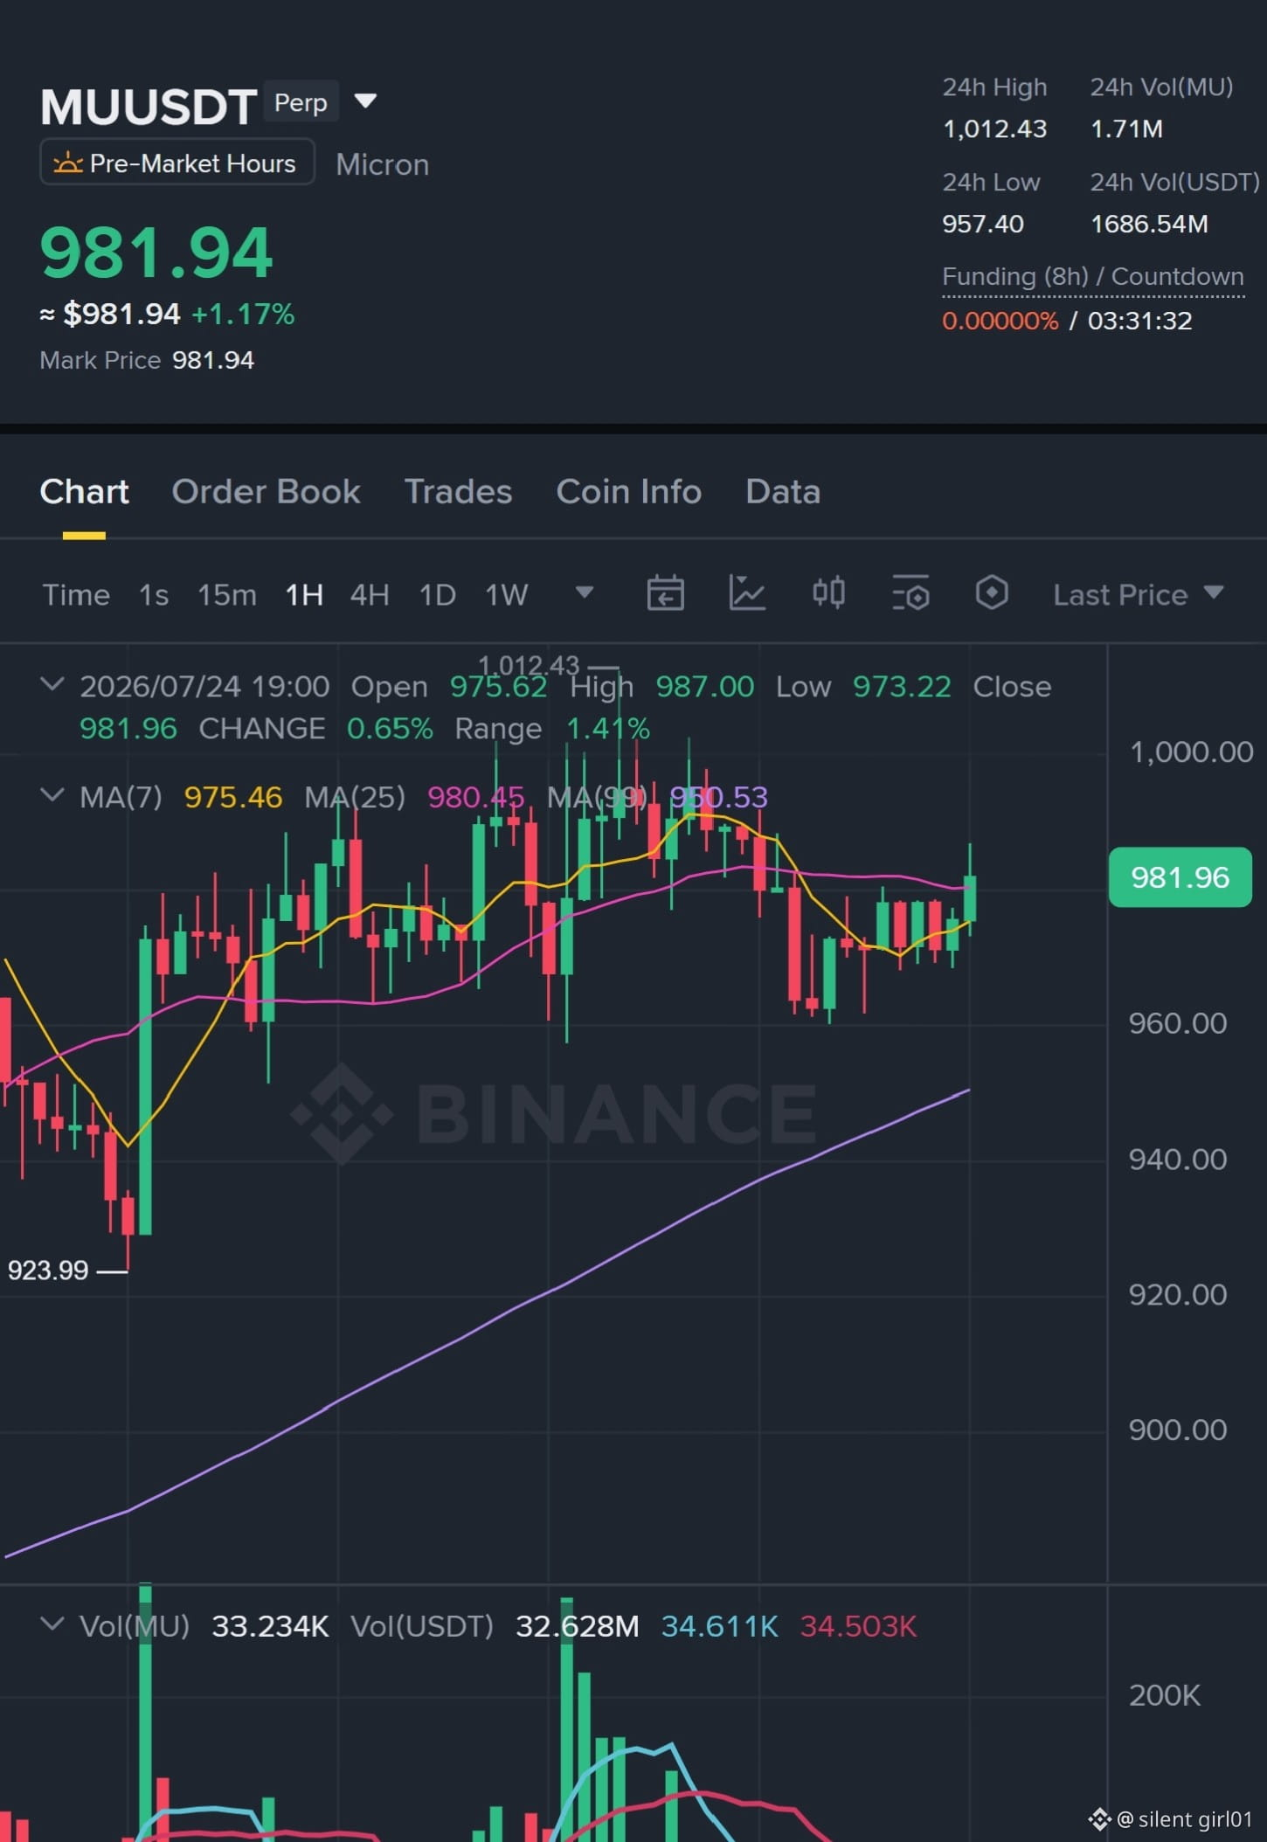Tap the red volume MA value 34.503K
Image resolution: width=1267 pixels, height=1842 pixels.
[859, 1626]
